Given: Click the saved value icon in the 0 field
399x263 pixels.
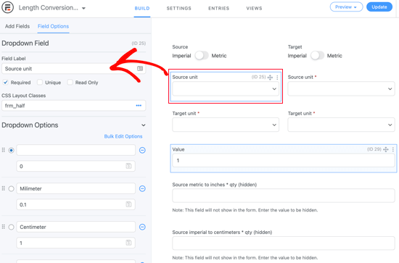Looking at the screenshot, I should [x=128, y=166].
